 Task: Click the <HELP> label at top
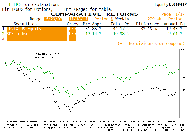coord(14,4)
